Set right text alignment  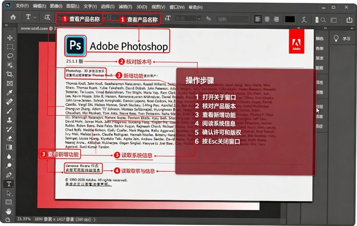[x=276, y=19]
